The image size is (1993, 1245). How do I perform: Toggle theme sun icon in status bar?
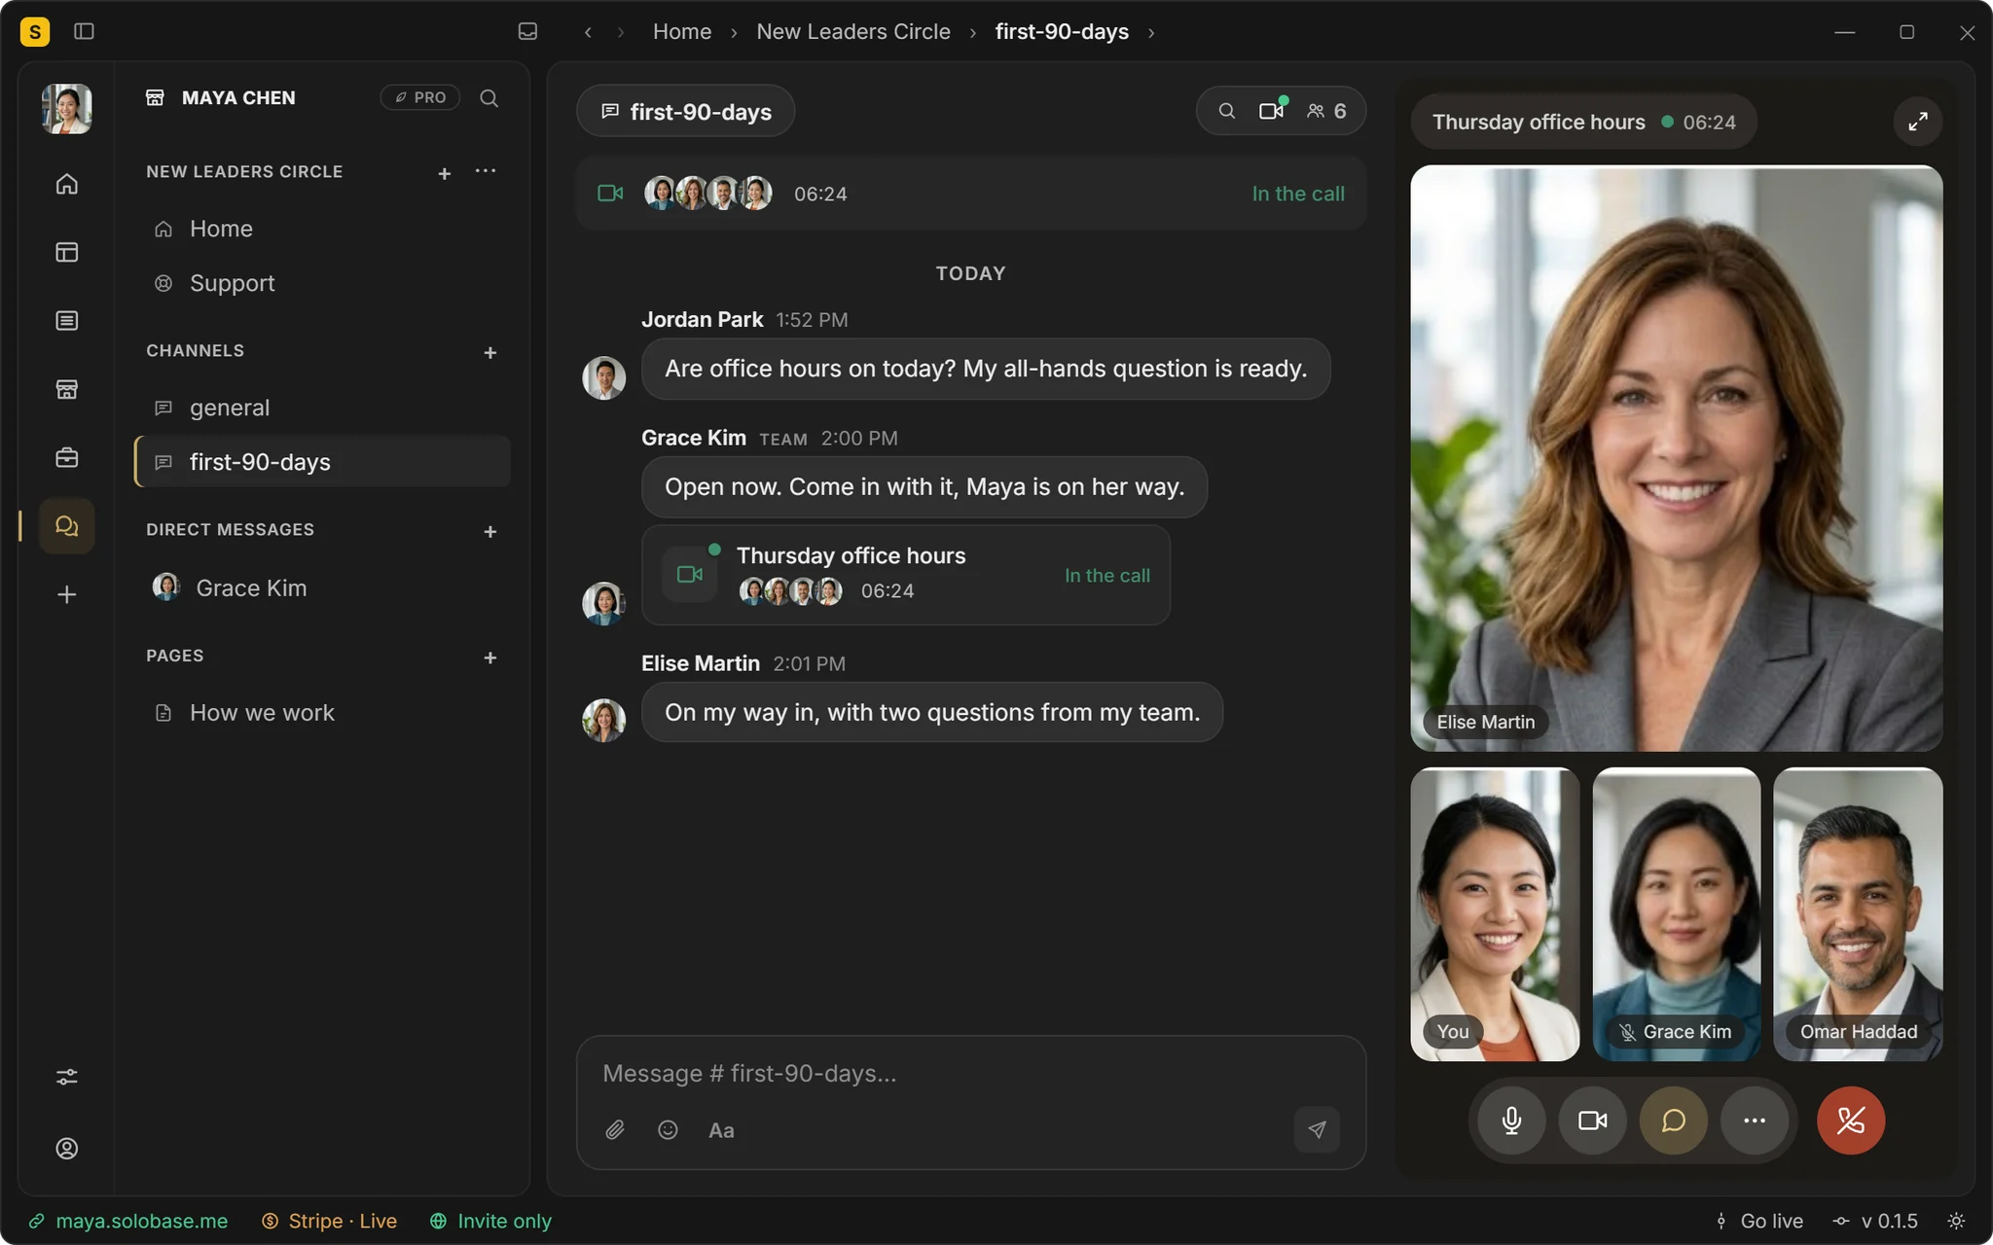click(1956, 1221)
